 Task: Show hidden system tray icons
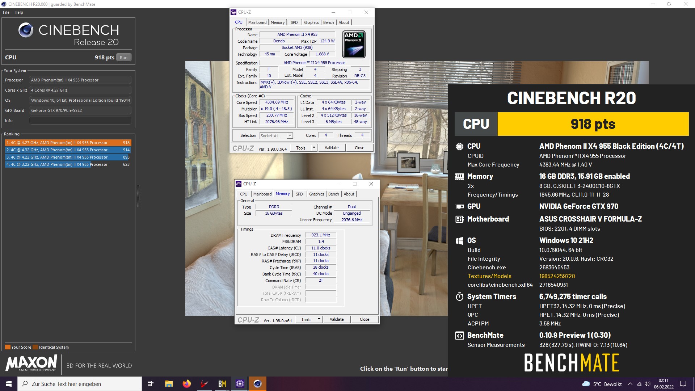(630, 384)
